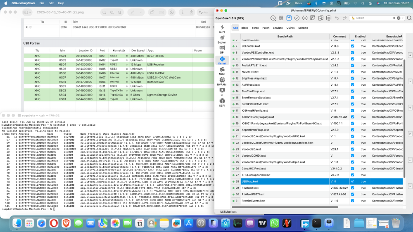Toggle Enabled checkbox for BrightnessKeys.kext
The image size is (413, 232).
coord(352,78)
